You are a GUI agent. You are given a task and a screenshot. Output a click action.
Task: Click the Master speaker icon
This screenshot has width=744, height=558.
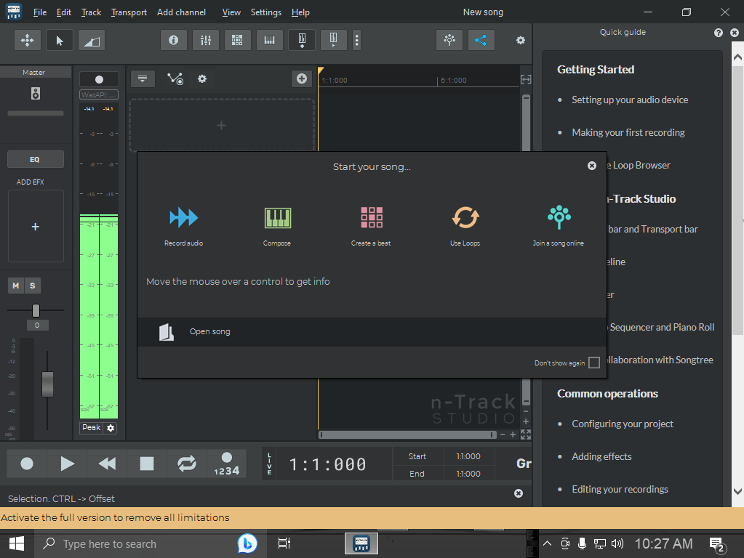36,94
